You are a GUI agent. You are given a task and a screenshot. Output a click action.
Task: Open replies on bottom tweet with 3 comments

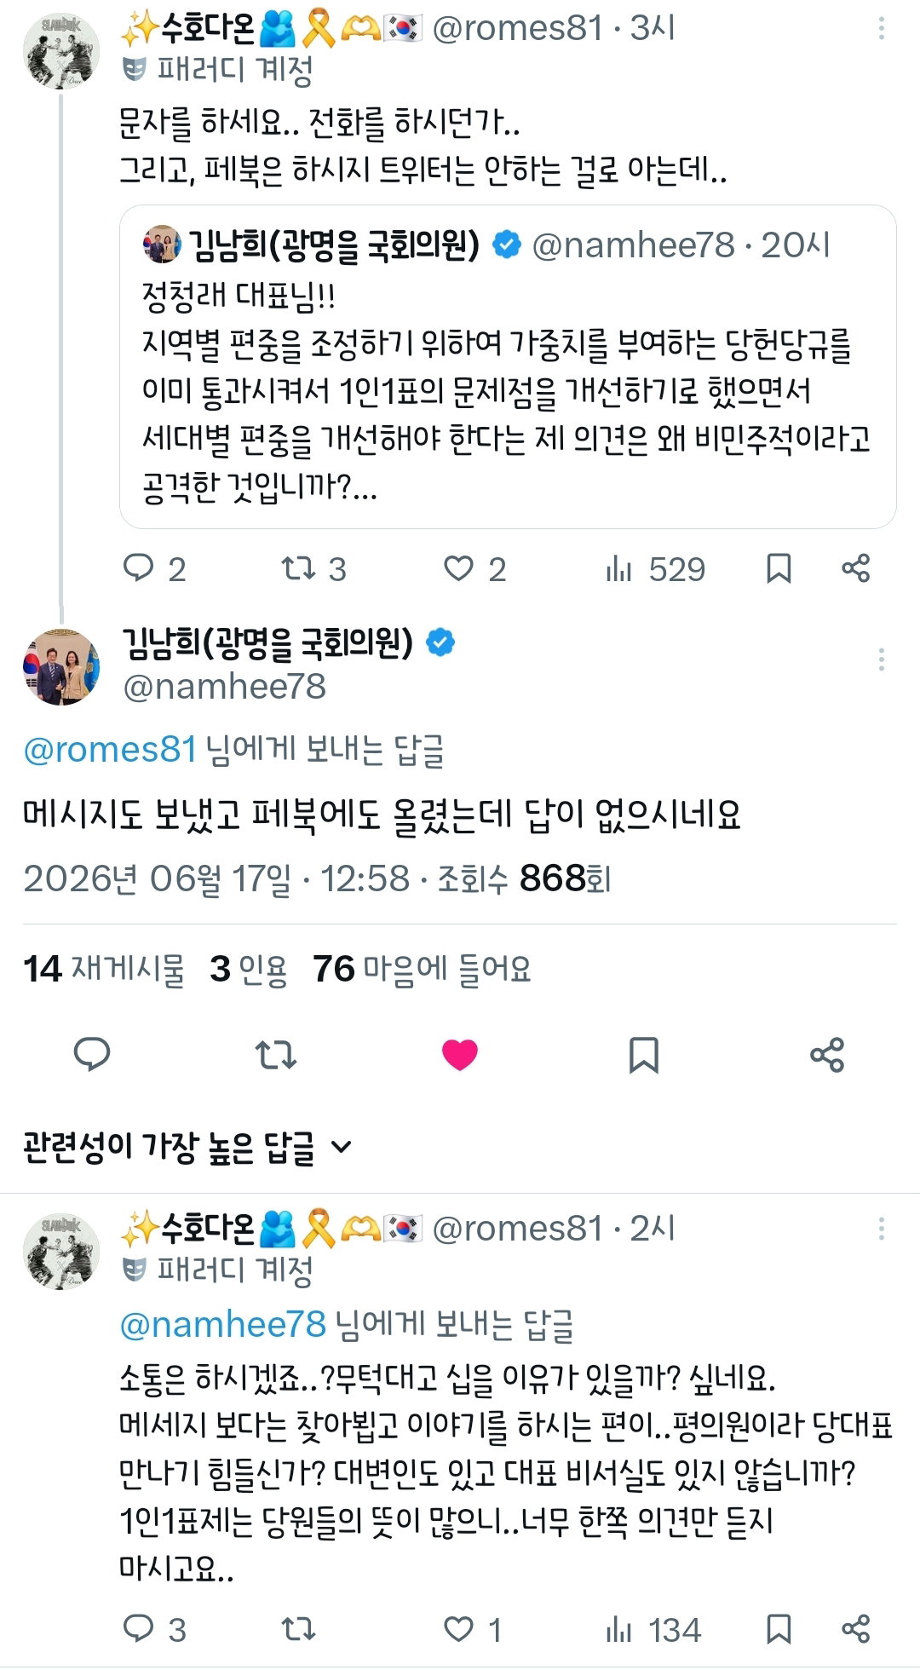click(154, 1629)
